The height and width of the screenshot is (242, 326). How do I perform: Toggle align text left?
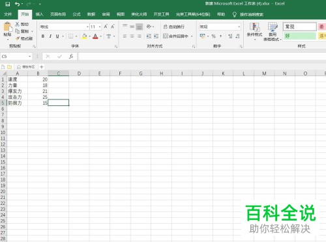point(125,36)
